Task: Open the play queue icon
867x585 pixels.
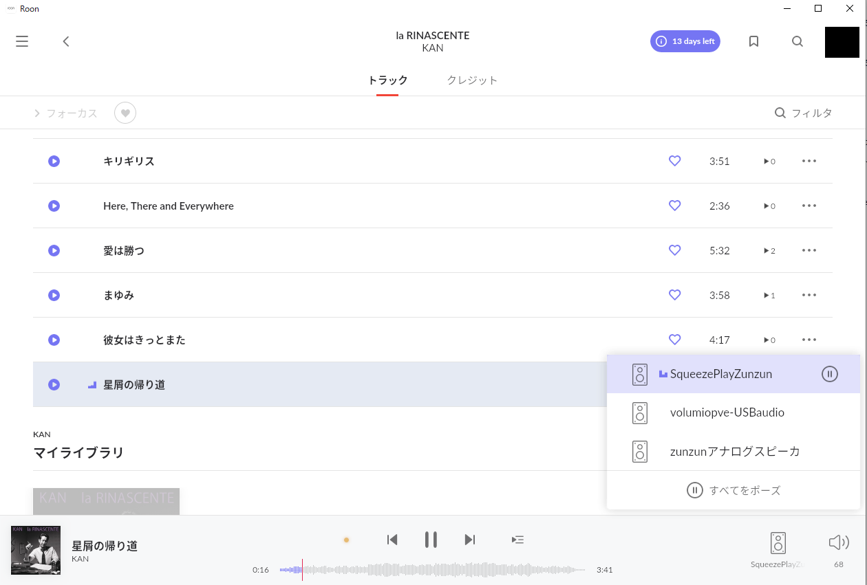Action: point(518,540)
